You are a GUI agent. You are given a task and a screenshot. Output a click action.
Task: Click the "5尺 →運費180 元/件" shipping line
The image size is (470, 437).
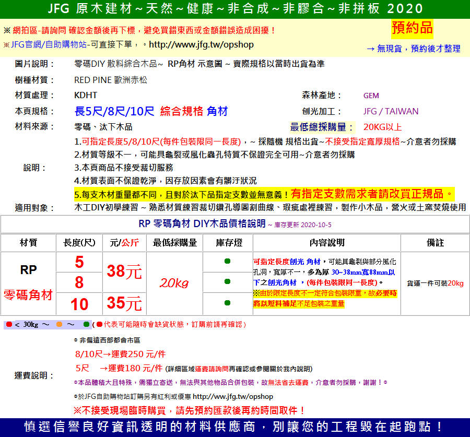pos(119,368)
